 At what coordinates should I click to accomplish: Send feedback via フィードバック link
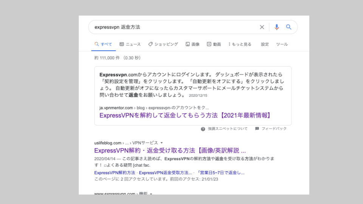click(274, 128)
